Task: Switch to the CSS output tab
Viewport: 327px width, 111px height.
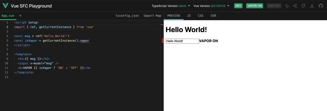Action: 201,16
